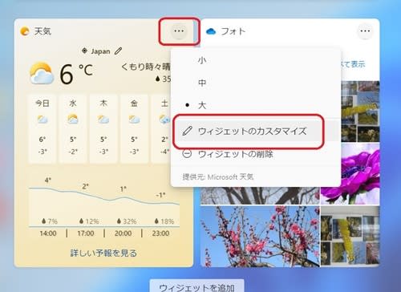Click the location target icon beside Japan

(x=84, y=51)
